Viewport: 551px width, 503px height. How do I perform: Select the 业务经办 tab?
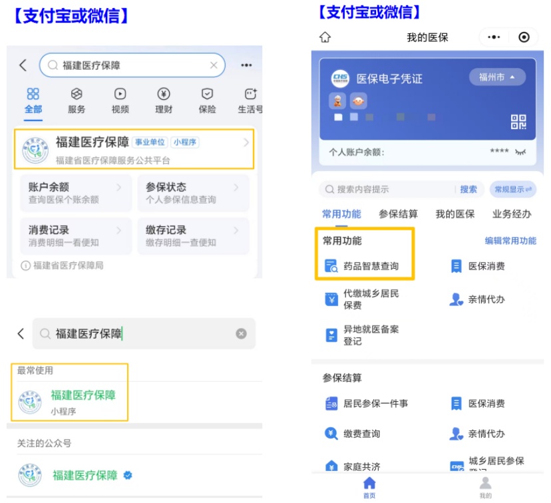pos(512,214)
